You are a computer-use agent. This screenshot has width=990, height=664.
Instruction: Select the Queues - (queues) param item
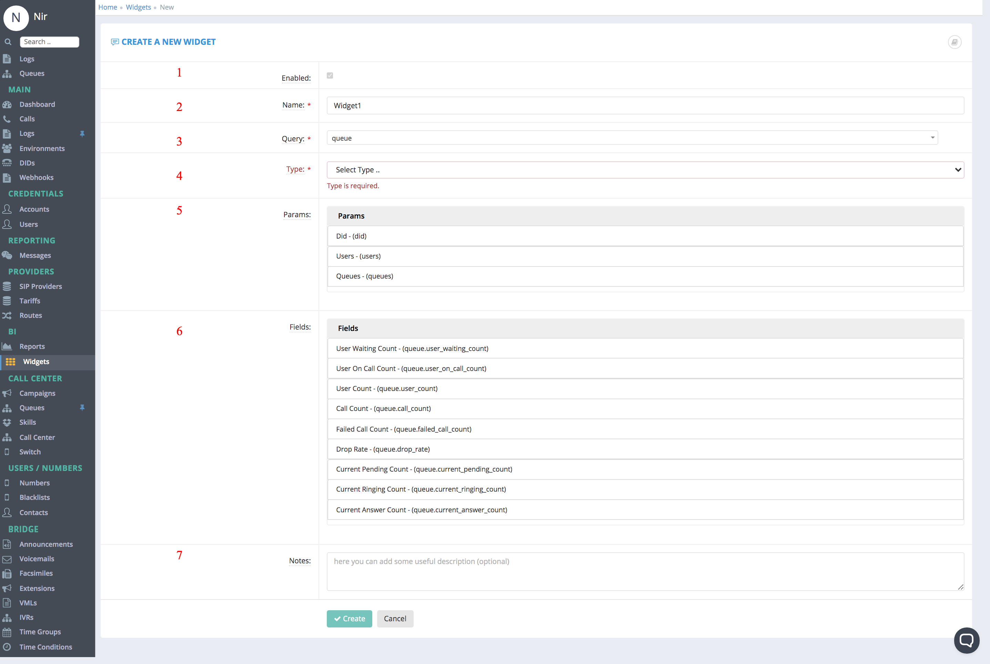point(645,276)
